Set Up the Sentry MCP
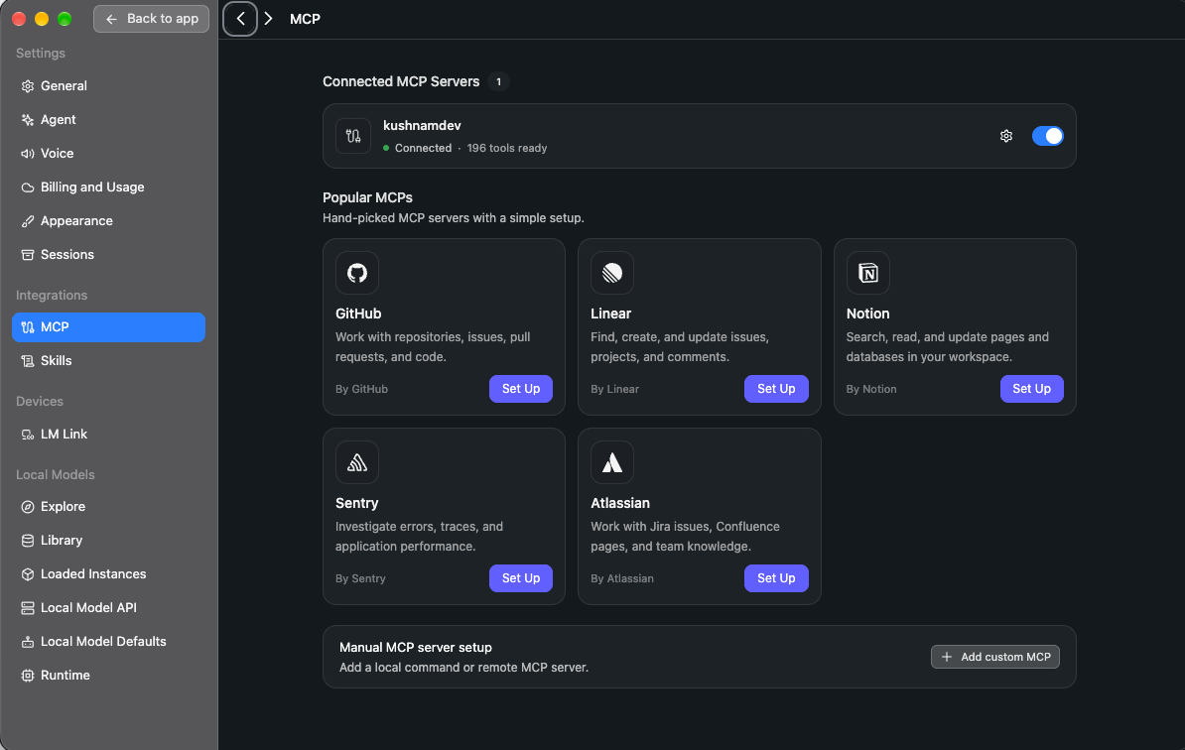 click(x=521, y=578)
